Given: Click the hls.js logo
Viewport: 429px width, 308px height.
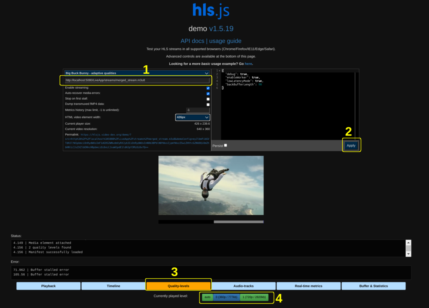Looking at the screenshot, I should 211,11.
